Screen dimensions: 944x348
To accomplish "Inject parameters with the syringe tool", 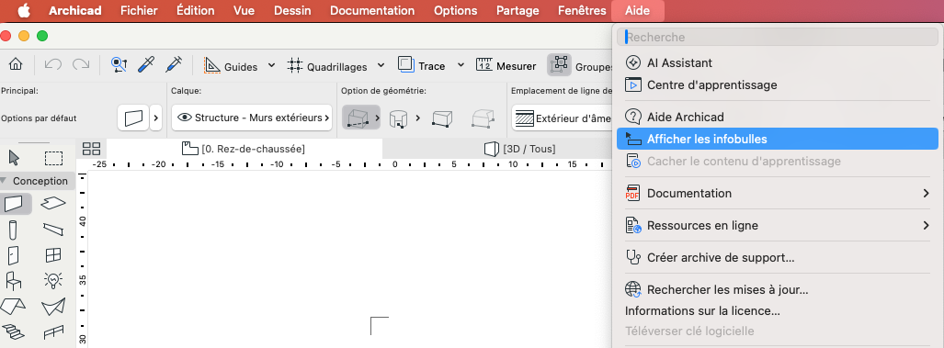I will click(174, 65).
